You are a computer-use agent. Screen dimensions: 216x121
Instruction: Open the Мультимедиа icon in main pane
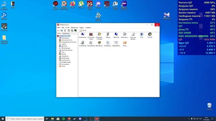[125, 35]
